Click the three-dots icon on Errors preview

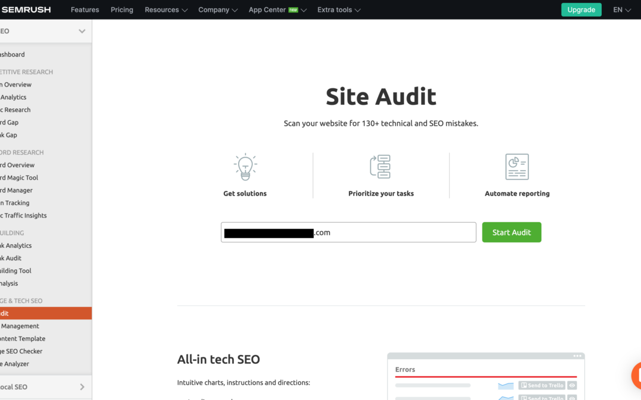(x=577, y=356)
